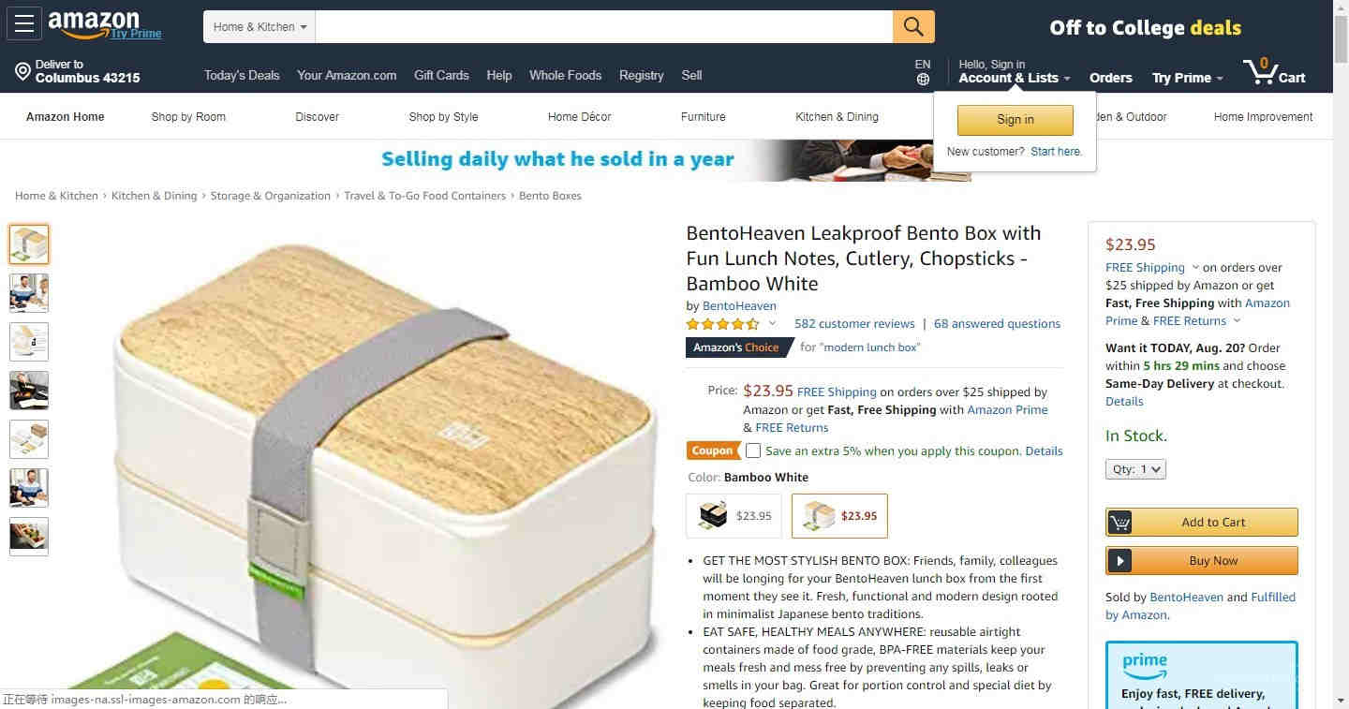Click in the search text field

[x=604, y=26]
